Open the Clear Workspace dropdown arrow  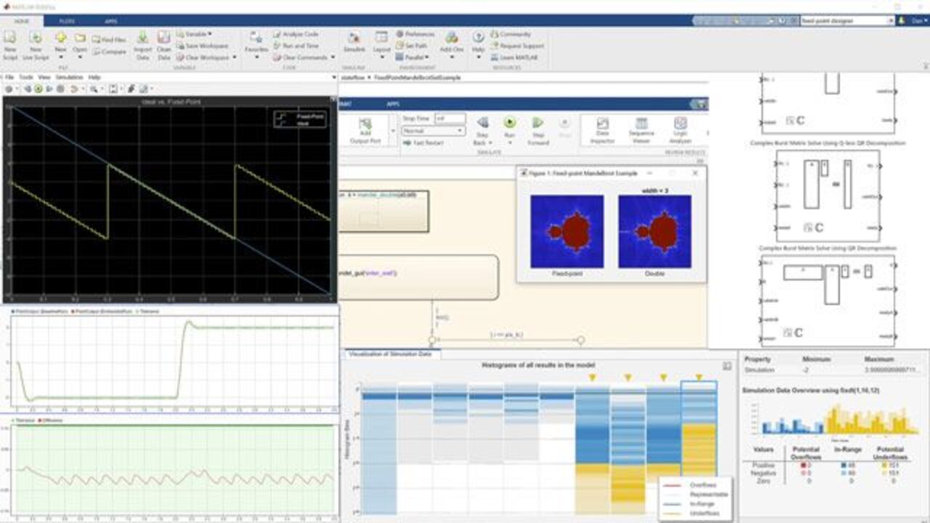pyautogui.click(x=233, y=57)
